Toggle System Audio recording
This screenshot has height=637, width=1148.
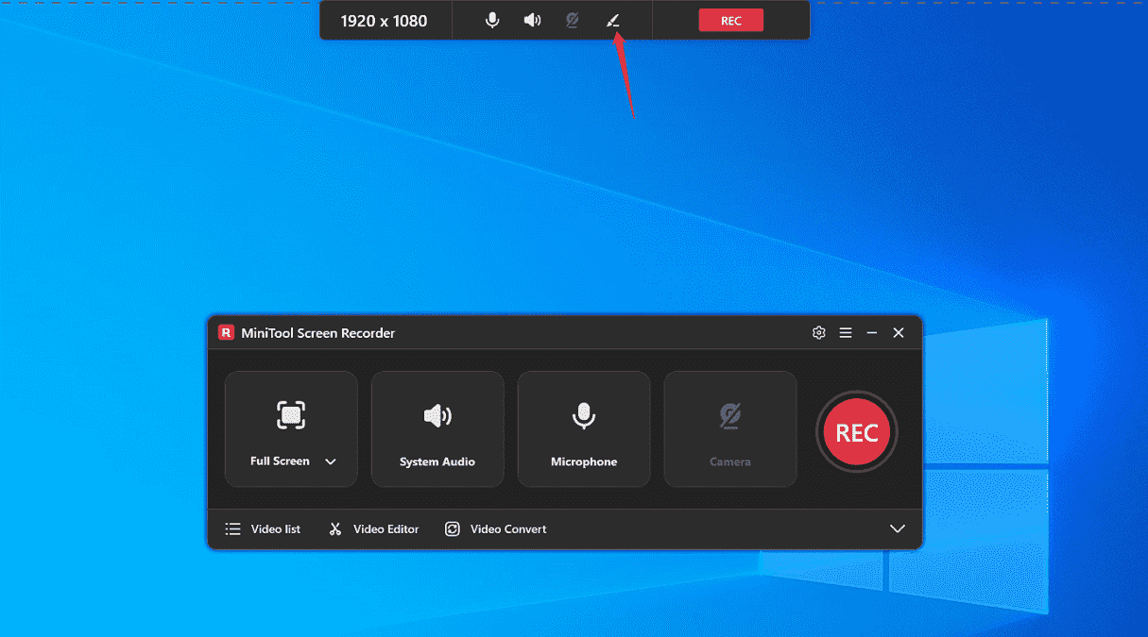point(437,429)
